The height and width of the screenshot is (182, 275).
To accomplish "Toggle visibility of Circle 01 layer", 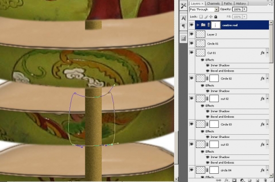I will point(192,43).
